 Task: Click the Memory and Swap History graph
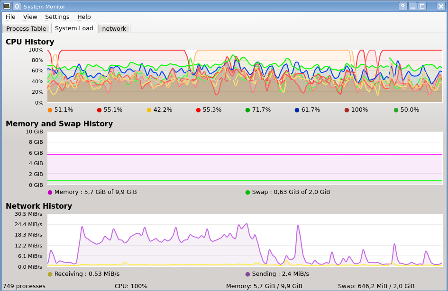tap(245, 158)
